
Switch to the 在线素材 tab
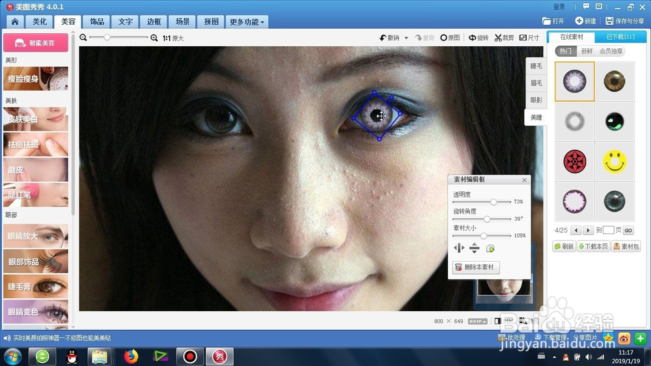(x=572, y=37)
